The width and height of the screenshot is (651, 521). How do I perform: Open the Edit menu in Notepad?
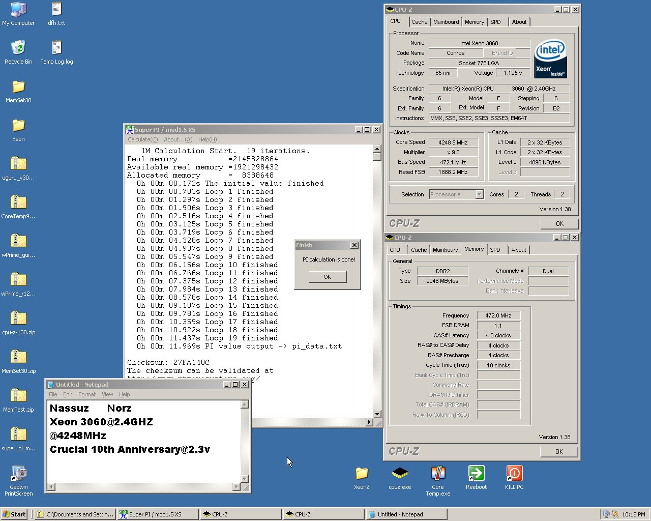click(68, 394)
